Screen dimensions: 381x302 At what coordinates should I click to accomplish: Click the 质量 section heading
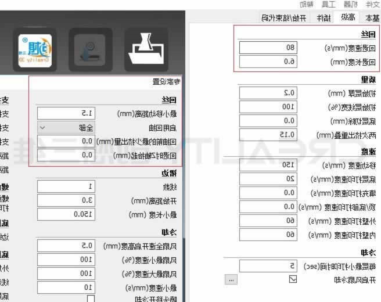pos(368,80)
